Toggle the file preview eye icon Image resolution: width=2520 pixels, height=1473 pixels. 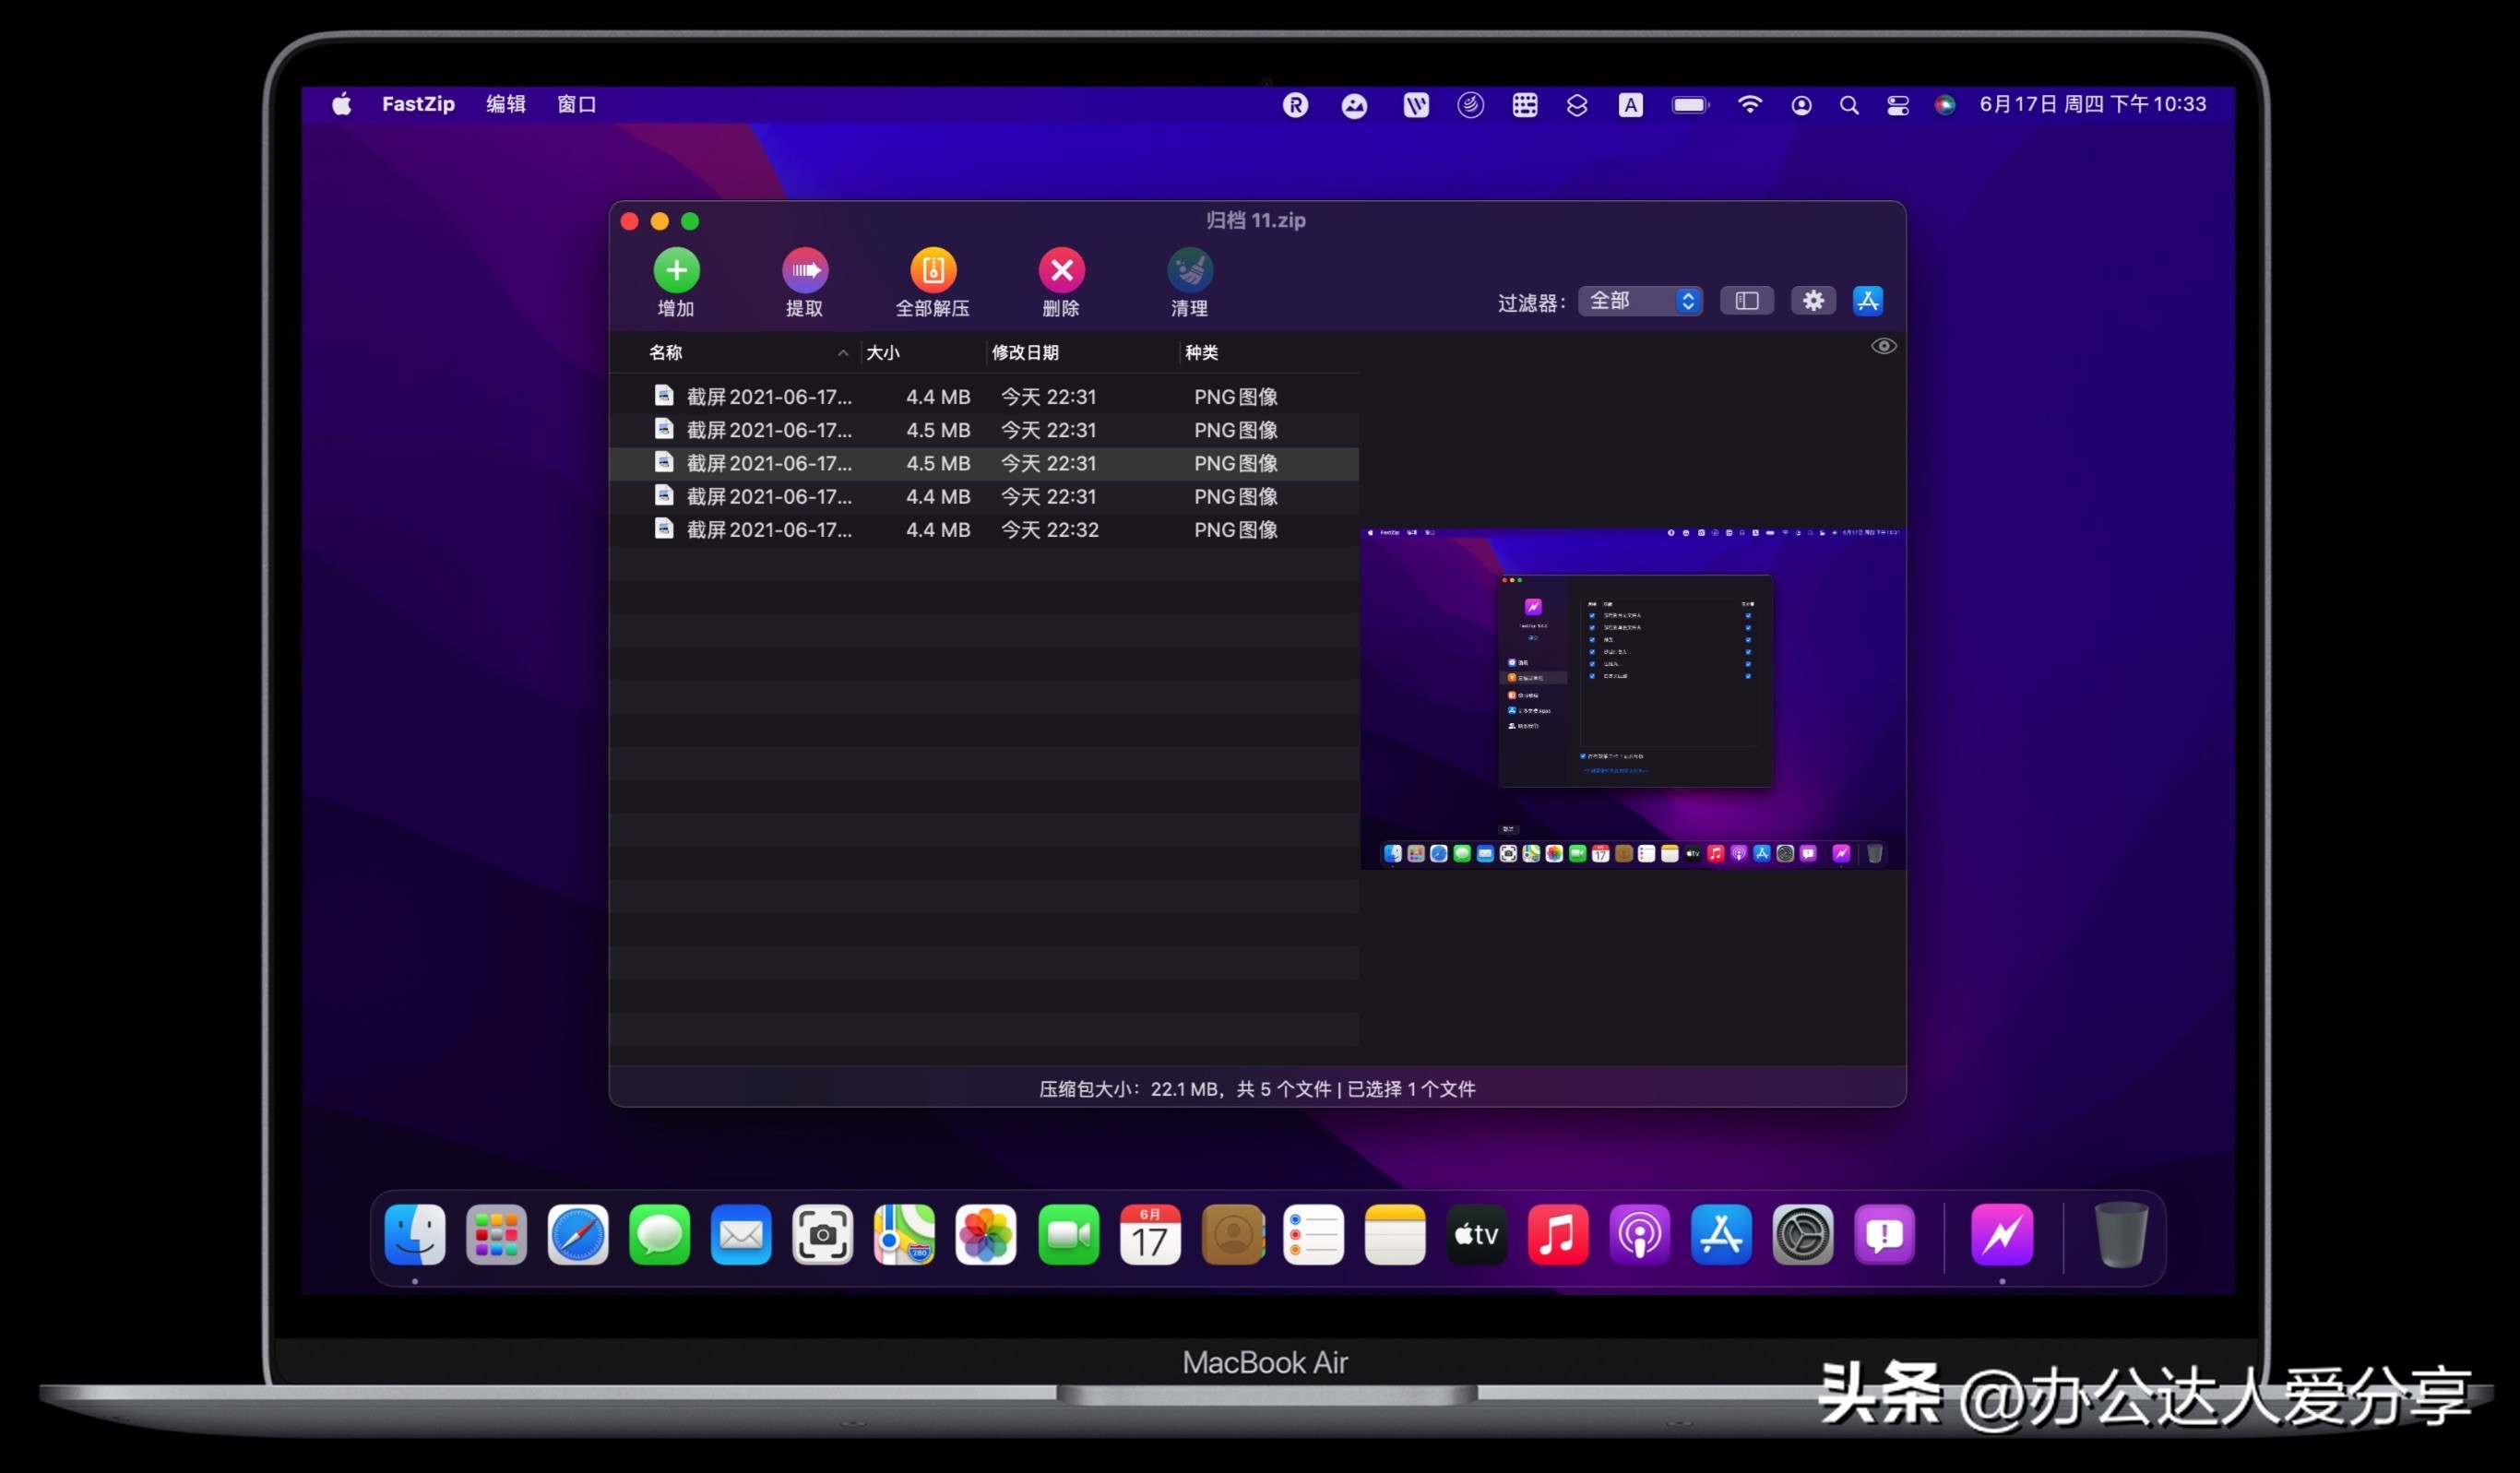1883,345
